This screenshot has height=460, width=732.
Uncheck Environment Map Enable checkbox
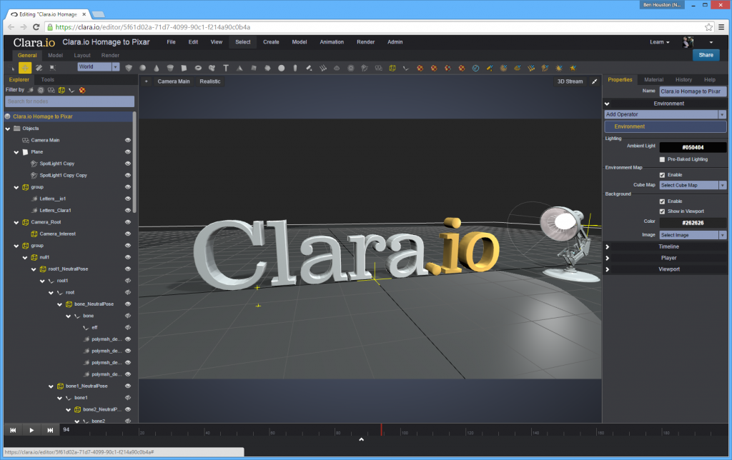pyautogui.click(x=662, y=175)
